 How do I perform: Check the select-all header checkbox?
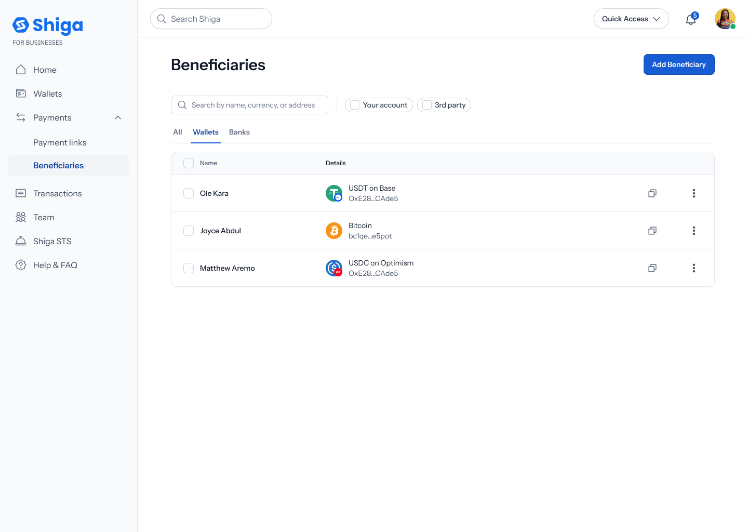189,163
